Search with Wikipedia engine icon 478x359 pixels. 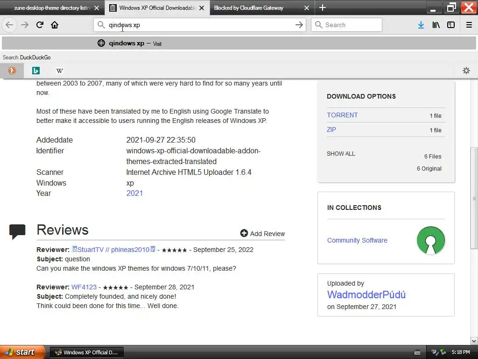pyautogui.click(x=60, y=71)
